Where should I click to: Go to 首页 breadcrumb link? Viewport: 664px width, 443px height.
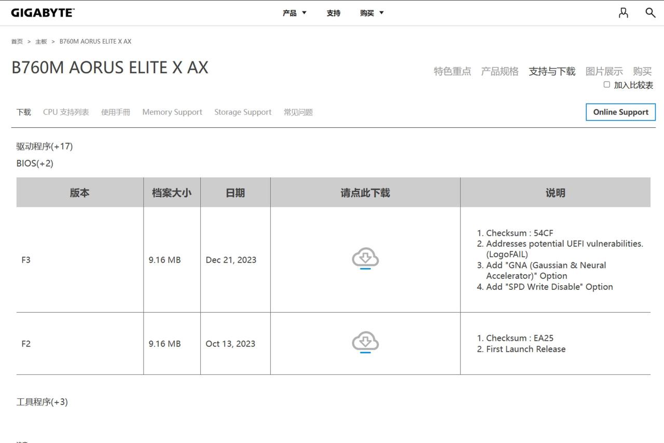[17, 42]
